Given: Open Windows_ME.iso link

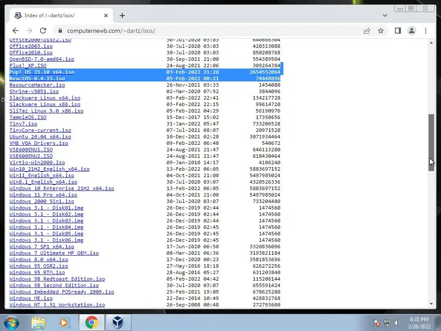Looking at the screenshot, I should coord(31,299).
